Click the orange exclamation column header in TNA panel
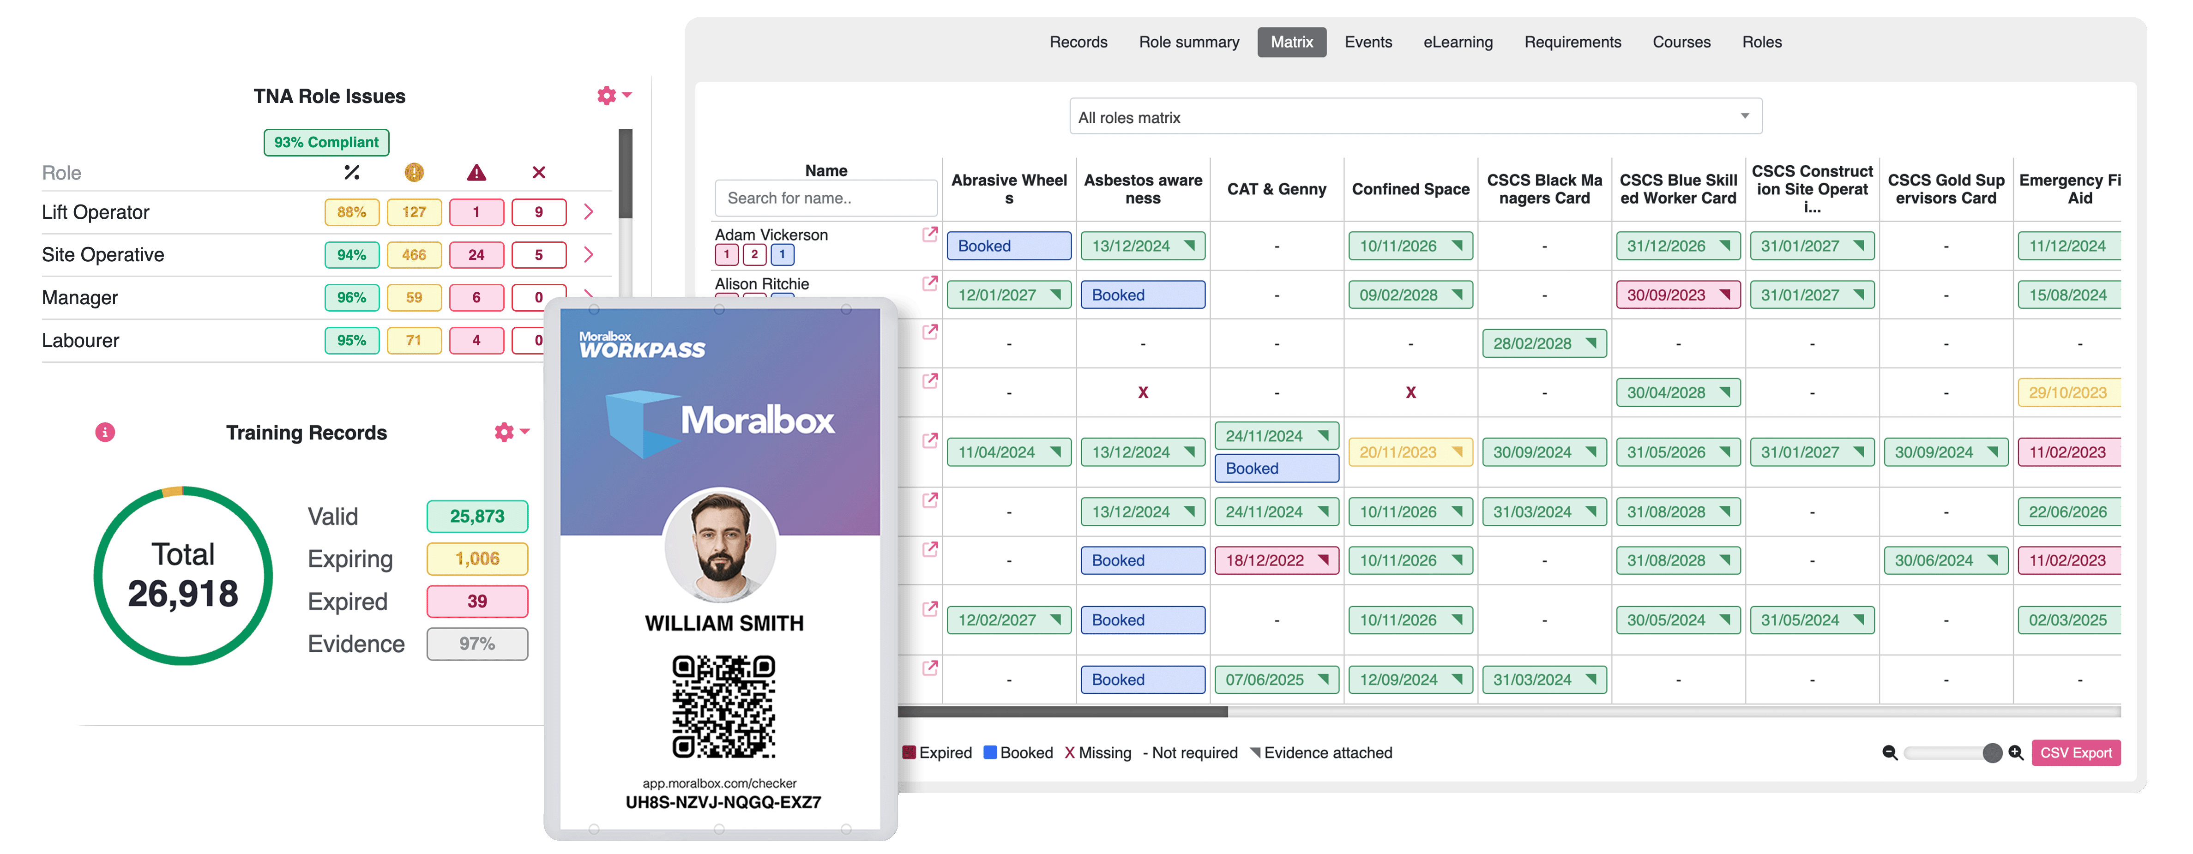This screenshot has width=2193, height=854. click(414, 172)
